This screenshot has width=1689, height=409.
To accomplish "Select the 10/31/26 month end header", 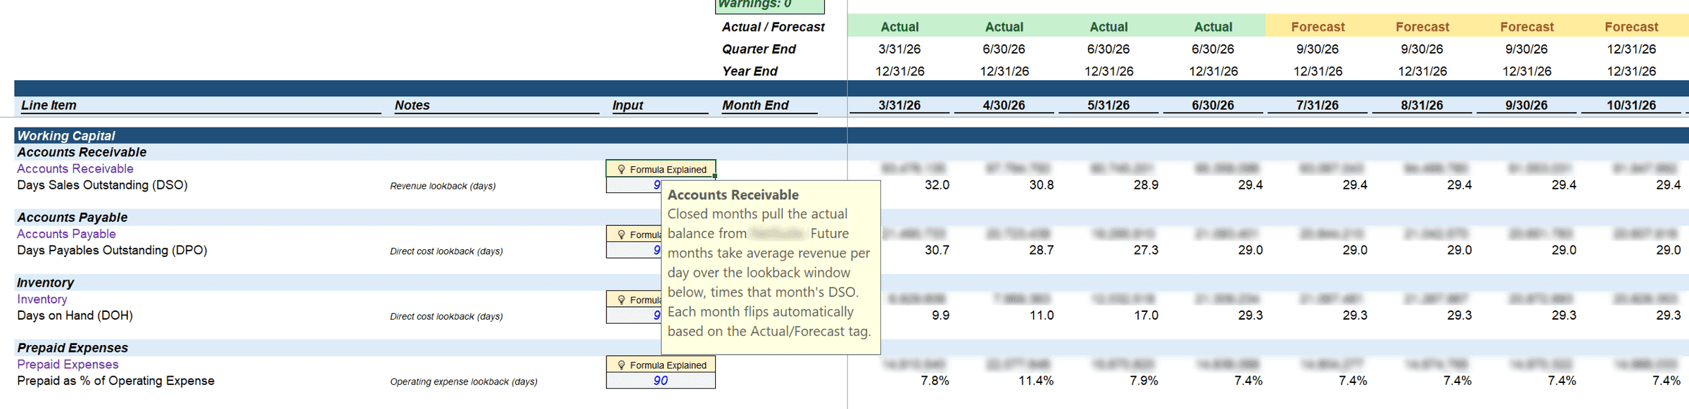I will pyautogui.click(x=1631, y=106).
